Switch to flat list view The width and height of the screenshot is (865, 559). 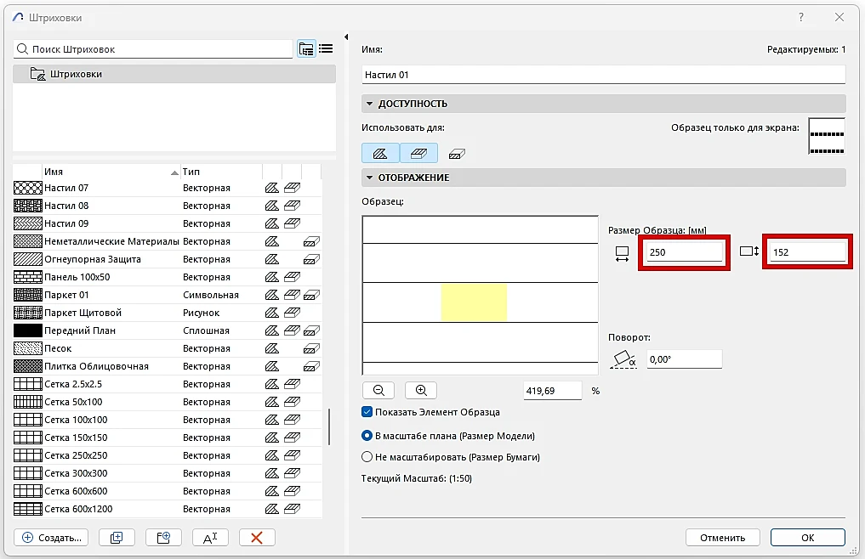click(x=326, y=49)
